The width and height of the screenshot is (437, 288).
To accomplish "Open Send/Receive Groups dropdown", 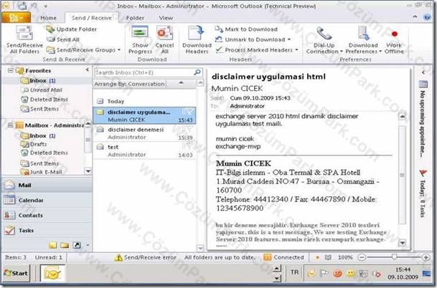I will pyautogui.click(x=84, y=50).
